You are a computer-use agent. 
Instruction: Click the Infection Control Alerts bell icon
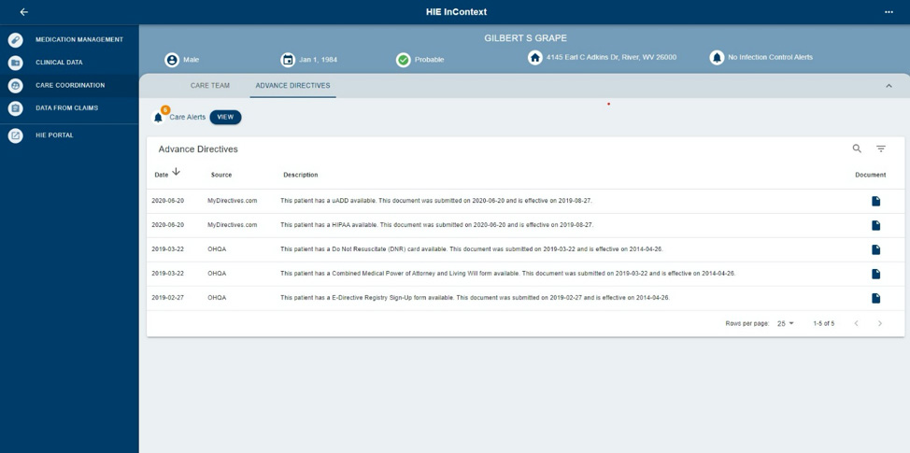717,58
